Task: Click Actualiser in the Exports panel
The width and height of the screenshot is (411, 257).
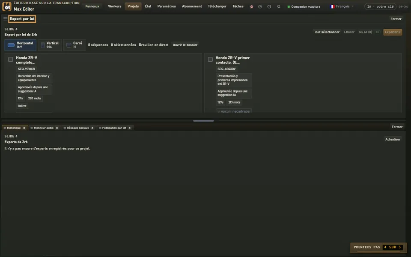Action: pos(393,140)
